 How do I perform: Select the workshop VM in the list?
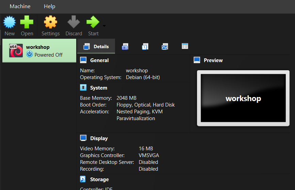39,51
